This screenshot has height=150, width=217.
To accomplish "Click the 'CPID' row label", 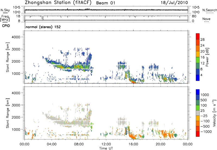I will pyautogui.click(x=6, y=26).
